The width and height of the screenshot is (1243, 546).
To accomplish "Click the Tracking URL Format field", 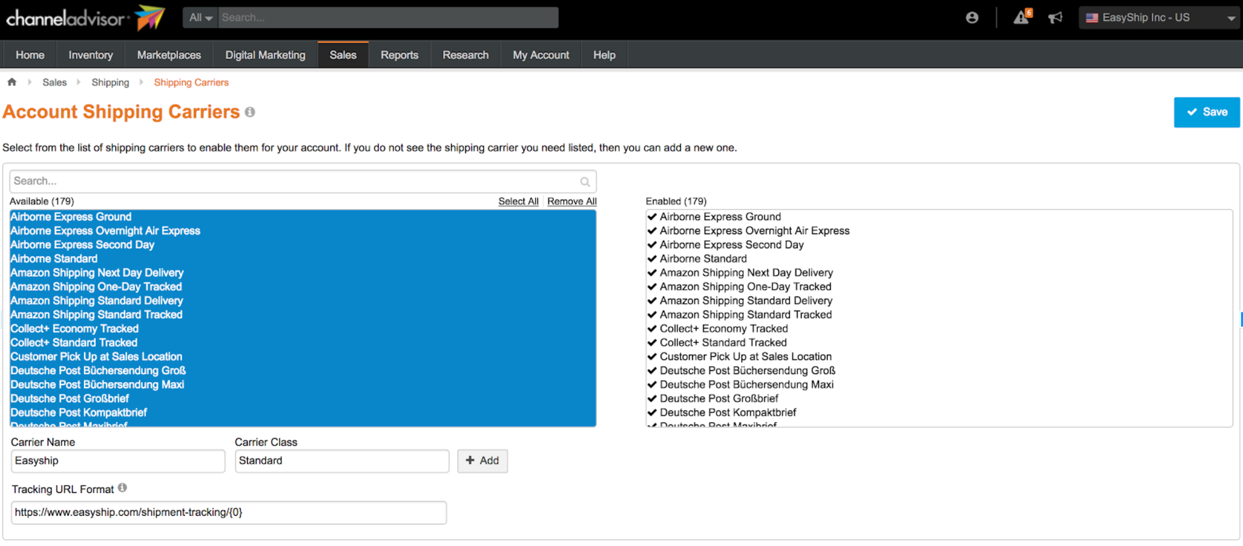I will click(229, 513).
